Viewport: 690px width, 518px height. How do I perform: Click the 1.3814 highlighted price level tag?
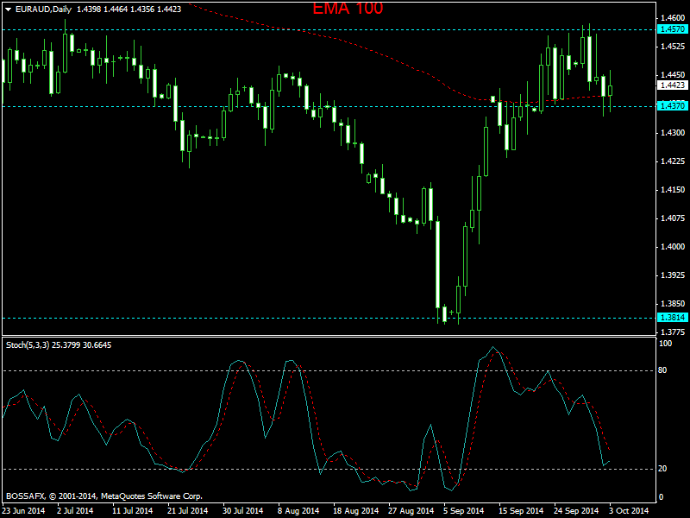[x=671, y=318]
